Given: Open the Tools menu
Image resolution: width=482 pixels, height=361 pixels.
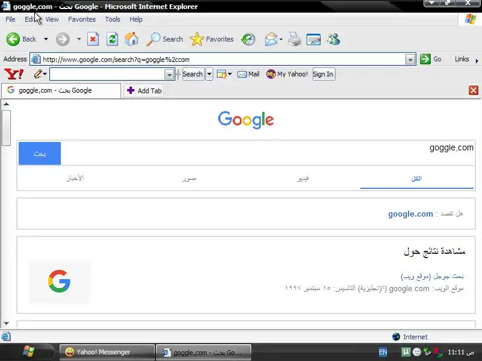Looking at the screenshot, I should coord(113,19).
